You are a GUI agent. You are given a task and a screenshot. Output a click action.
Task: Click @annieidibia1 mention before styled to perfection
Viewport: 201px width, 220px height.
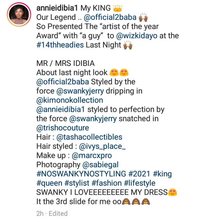[61, 109]
